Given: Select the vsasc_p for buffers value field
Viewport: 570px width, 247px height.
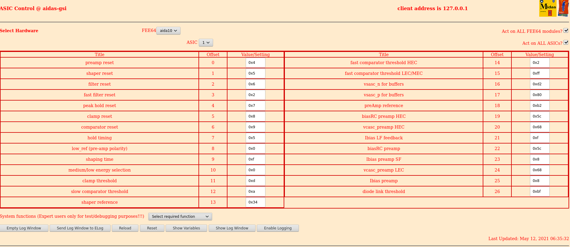Looking at the screenshot, I should tap(540, 95).
